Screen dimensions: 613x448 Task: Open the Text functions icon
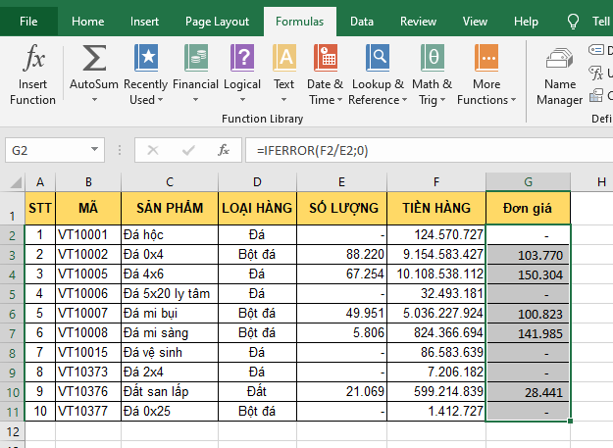coord(283,61)
